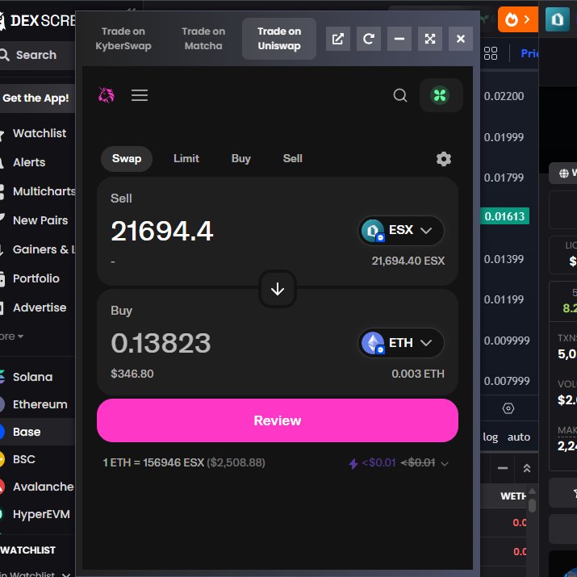Use max balance 21,694.40 ESX
Image resolution: width=577 pixels, height=577 pixels.
[x=408, y=261]
